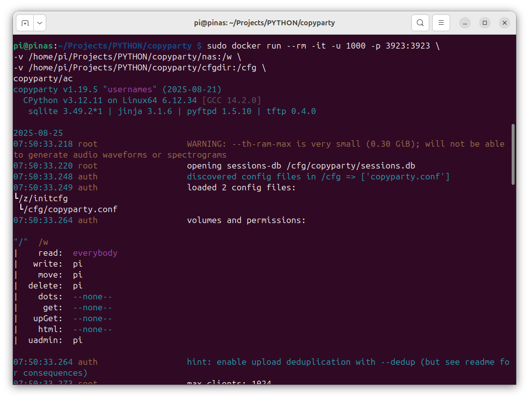Expand the new tab dropdown arrow

[39, 23]
